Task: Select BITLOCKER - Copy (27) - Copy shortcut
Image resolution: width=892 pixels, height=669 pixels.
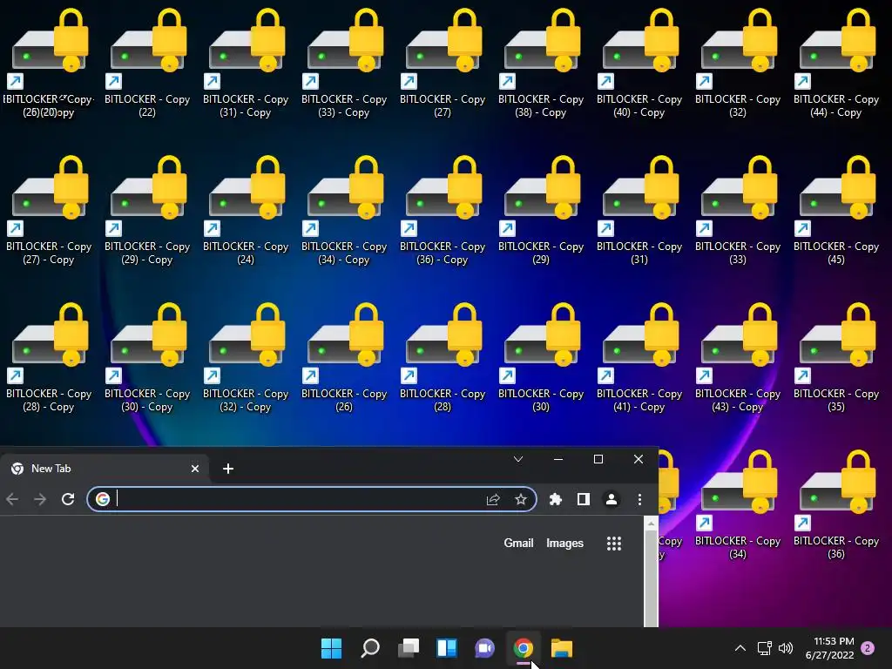Action: [49, 210]
